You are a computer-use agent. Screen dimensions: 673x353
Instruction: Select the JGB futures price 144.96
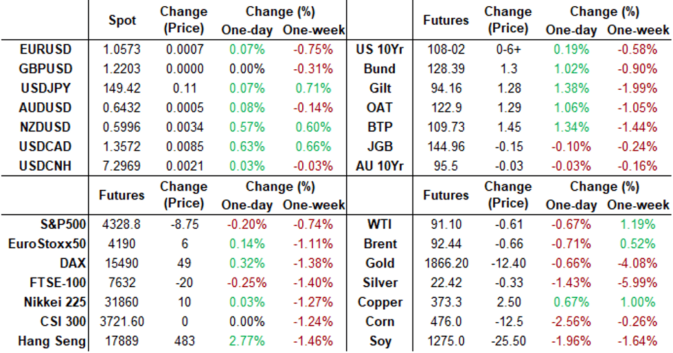(x=445, y=146)
